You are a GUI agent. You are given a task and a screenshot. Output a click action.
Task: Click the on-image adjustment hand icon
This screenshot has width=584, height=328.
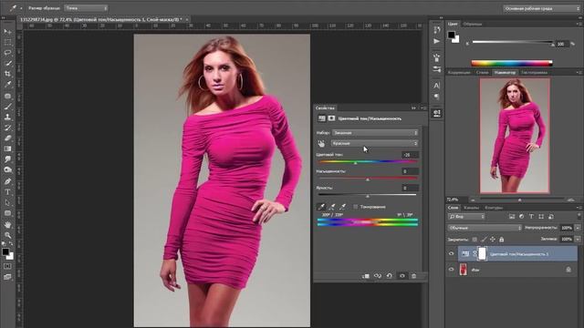click(321, 144)
